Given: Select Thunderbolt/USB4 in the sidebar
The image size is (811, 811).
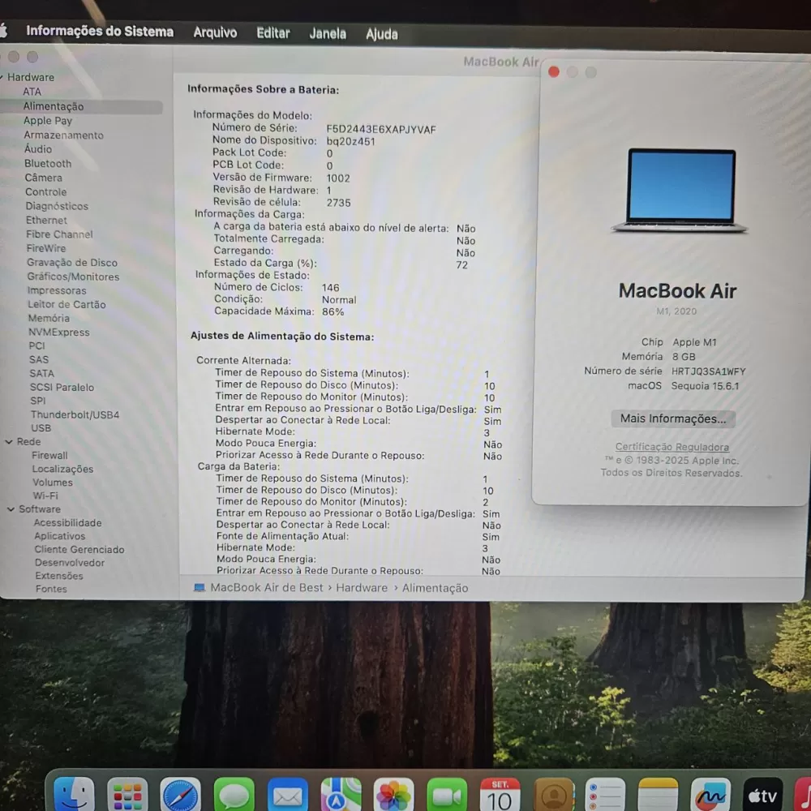Looking at the screenshot, I should pyautogui.click(x=75, y=414).
